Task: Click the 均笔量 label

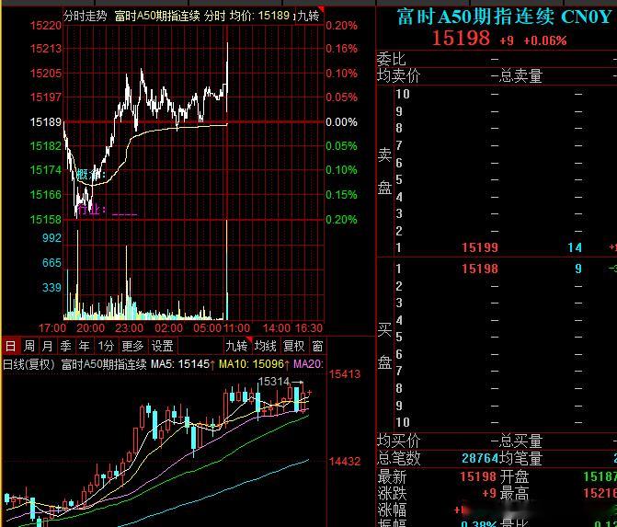Action: tap(521, 458)
